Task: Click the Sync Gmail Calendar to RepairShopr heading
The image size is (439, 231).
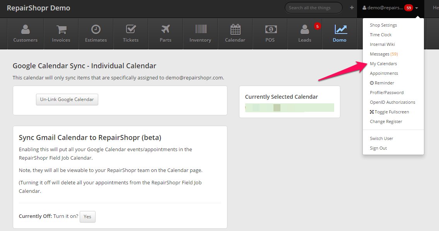Action: [x=90, y=138]
